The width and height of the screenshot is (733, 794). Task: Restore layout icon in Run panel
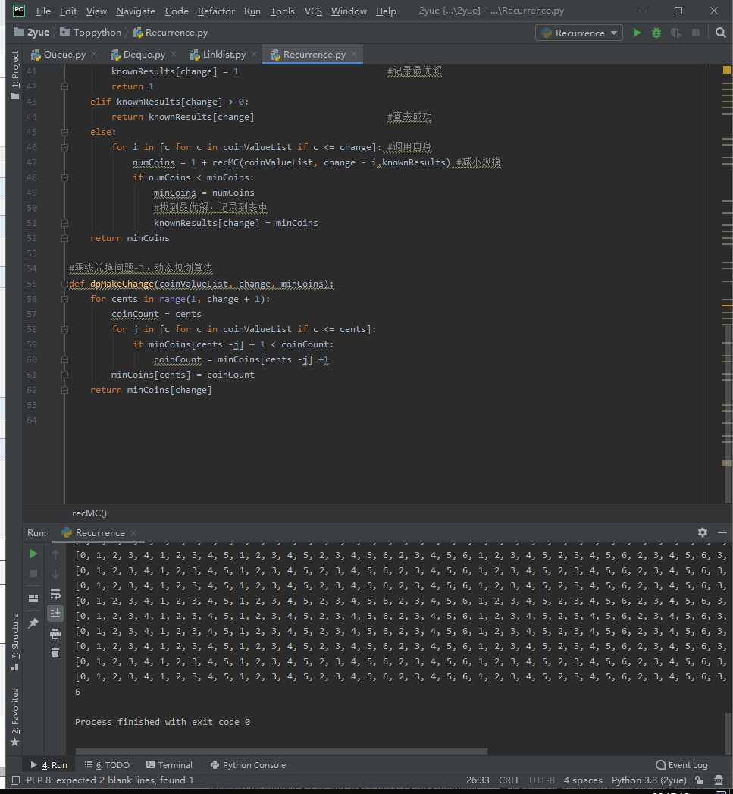pos(33,598)
